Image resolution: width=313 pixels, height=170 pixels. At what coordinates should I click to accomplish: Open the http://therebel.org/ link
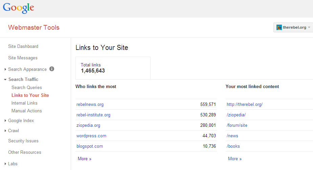click(x=245, y=105)
